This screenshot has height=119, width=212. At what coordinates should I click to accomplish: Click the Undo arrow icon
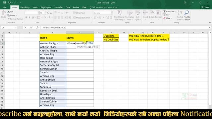tap(9, 2)
